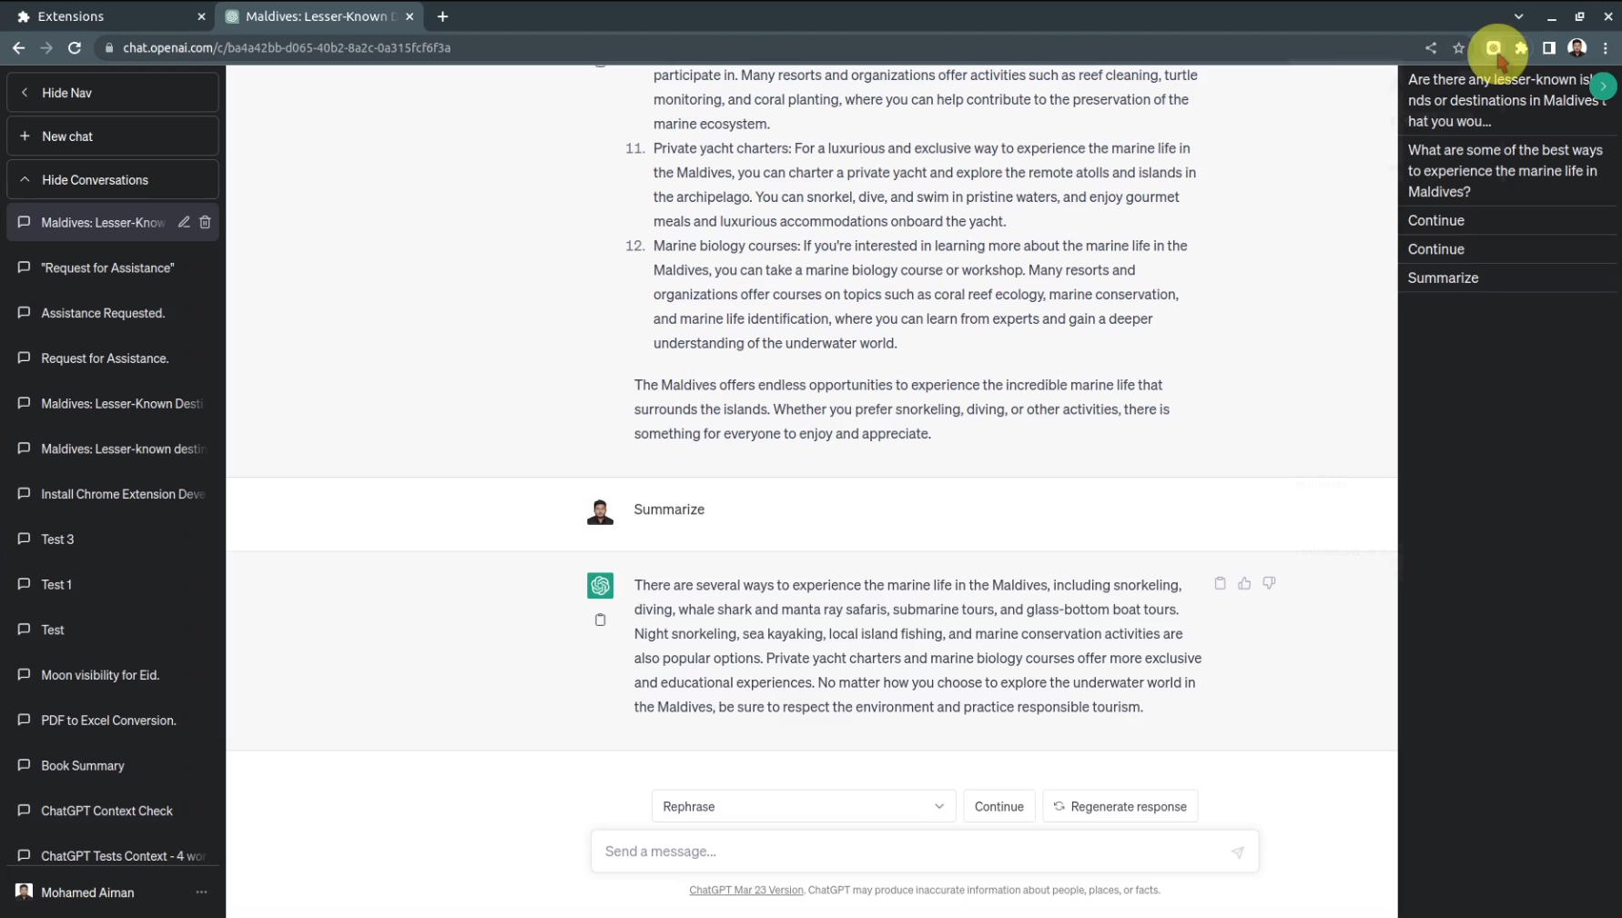The image size is (1622, 918).
Task: Close the Maldives: Lesser-Known tab
Action: tap(410, 16)
